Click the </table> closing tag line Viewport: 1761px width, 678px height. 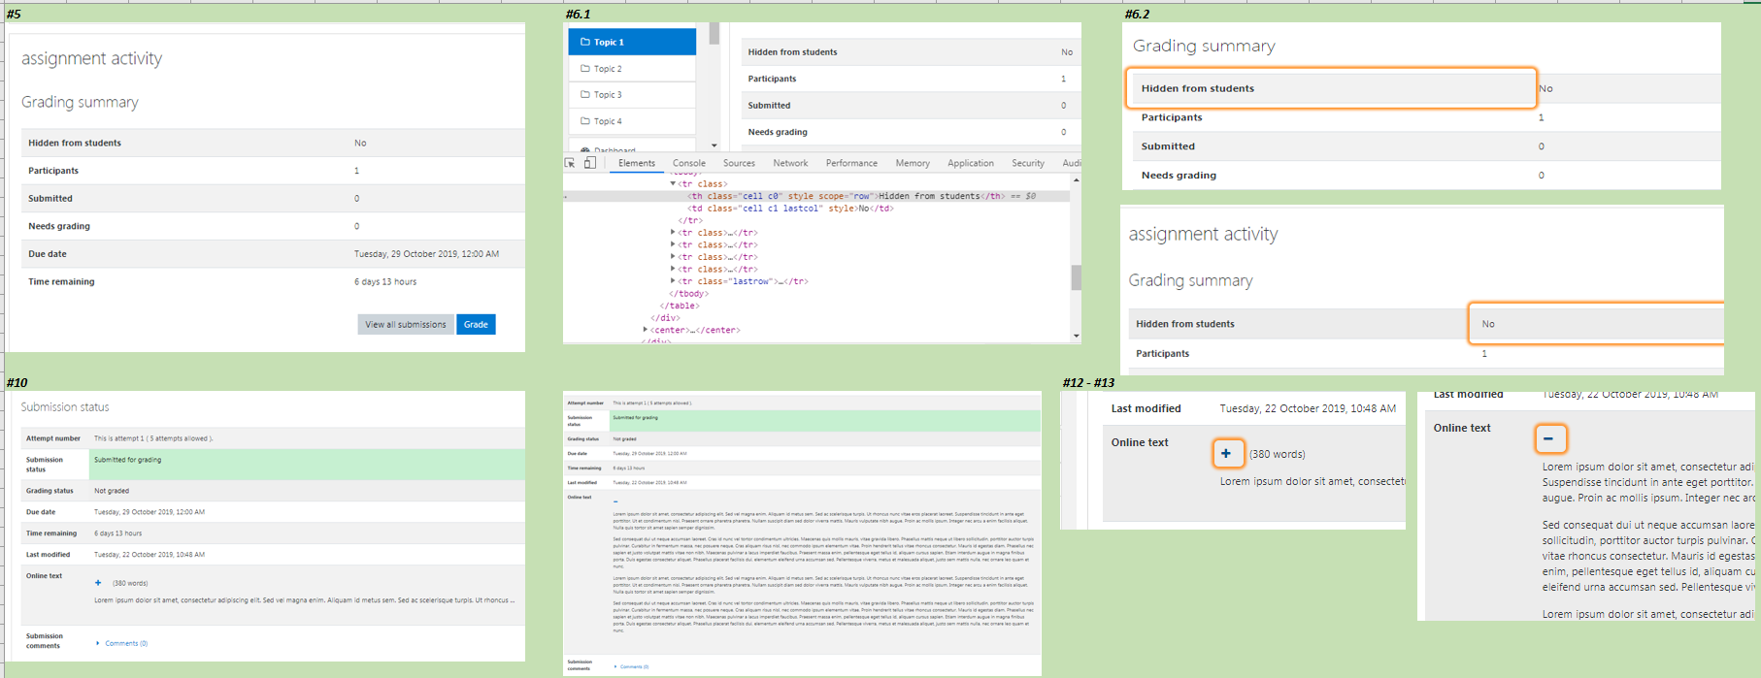(x=680, y=306)
